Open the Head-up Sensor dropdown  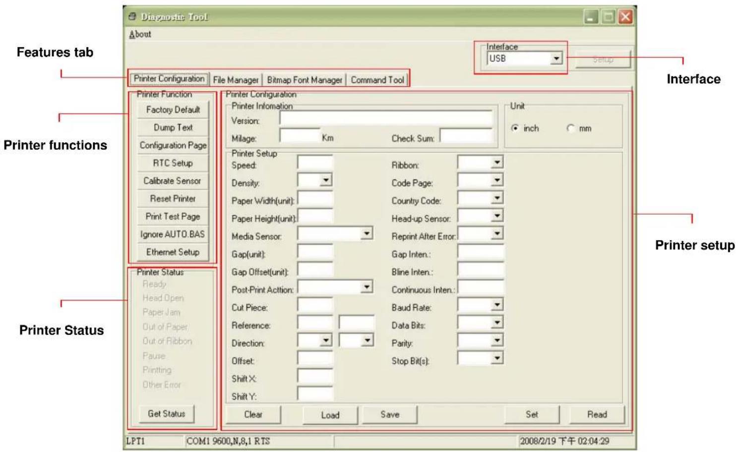coord(497,216)
